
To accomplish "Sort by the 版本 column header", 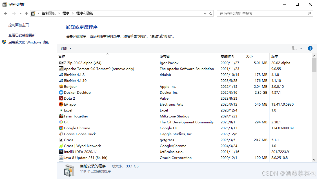I will (290, 56).
